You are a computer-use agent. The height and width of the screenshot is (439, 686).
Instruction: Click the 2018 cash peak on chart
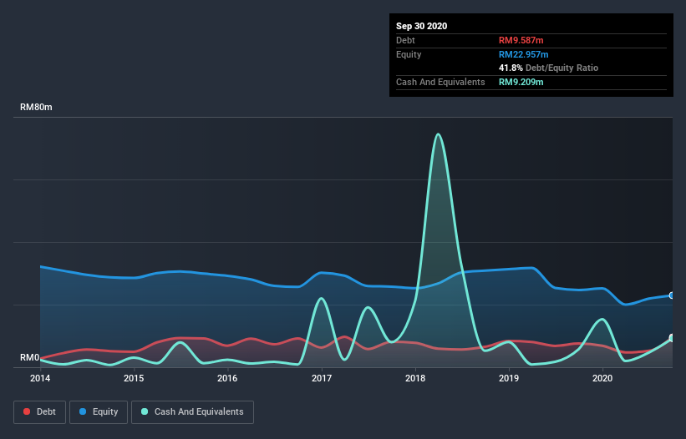(438, 134)
